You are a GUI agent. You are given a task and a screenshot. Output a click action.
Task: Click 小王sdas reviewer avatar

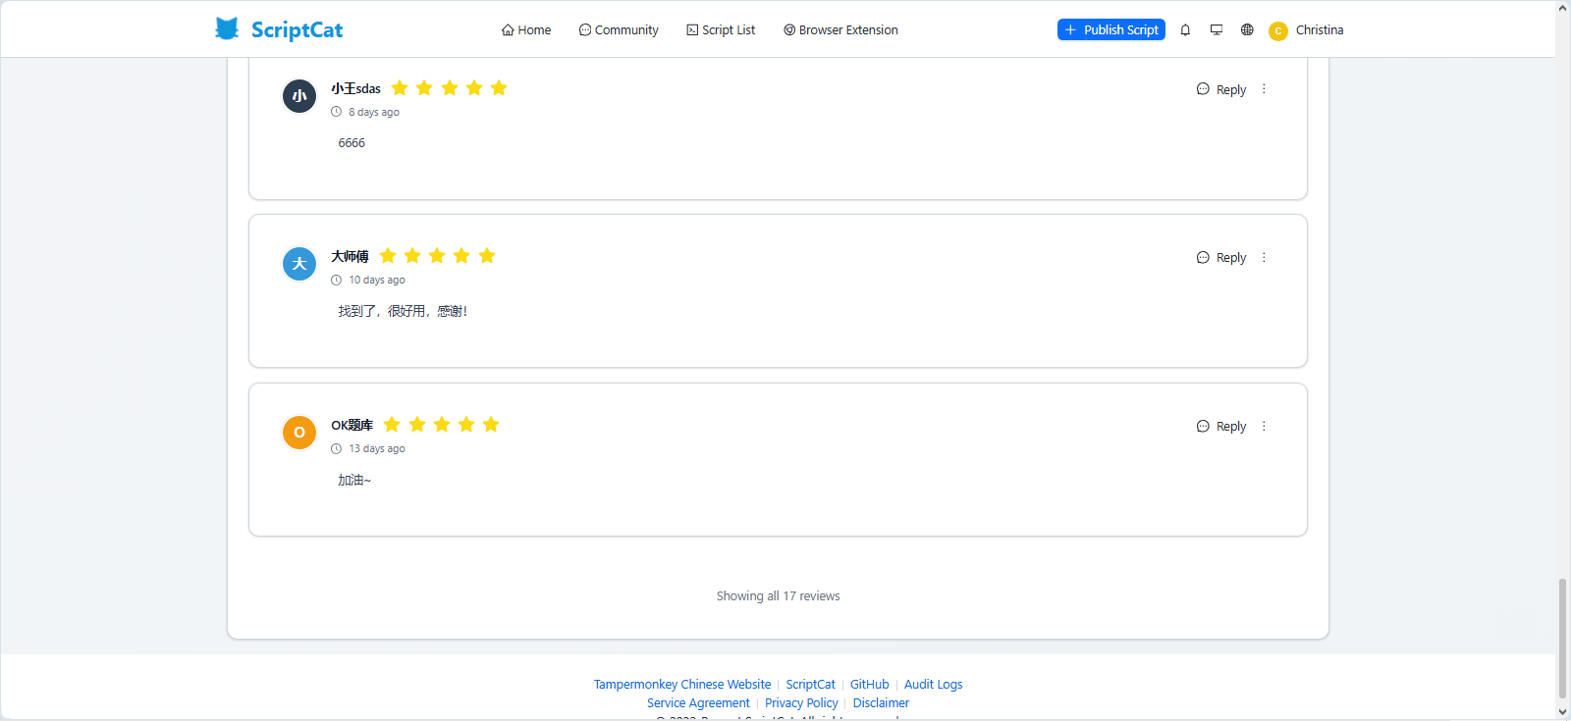299,96
